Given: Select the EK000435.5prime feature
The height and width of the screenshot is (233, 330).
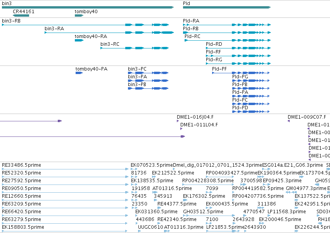Looking at the screenshot, I should [x=209, y=208].
